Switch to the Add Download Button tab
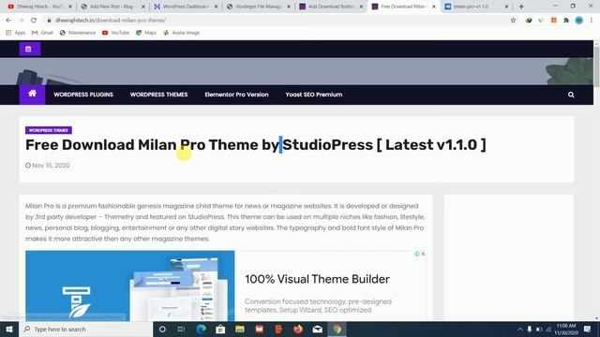The width and height of the screenshot is (600, 337). pyautogui.click(x=331, y=7)
